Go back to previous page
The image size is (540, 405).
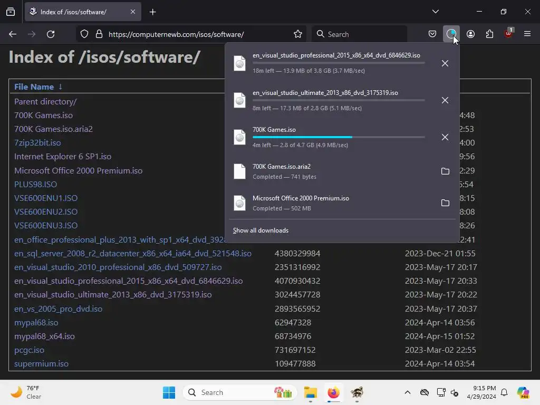pos(13,34)
